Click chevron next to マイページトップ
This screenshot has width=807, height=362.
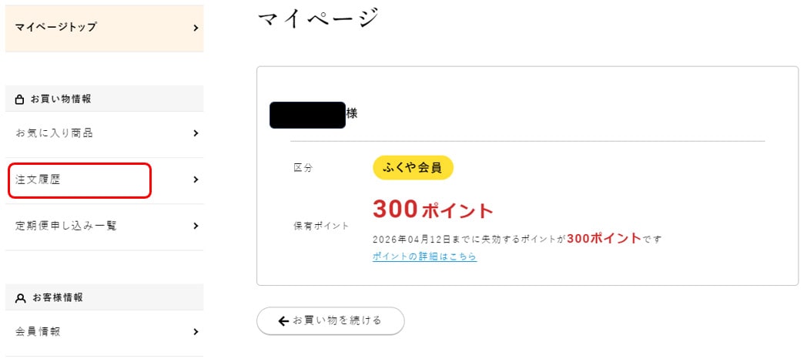click(196, 28)
